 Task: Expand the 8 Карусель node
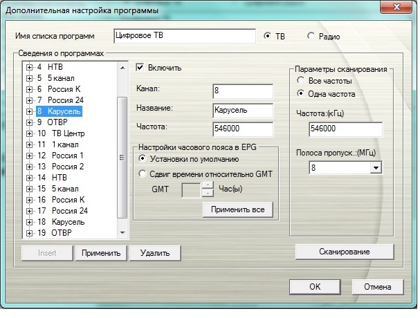point(29,111)
